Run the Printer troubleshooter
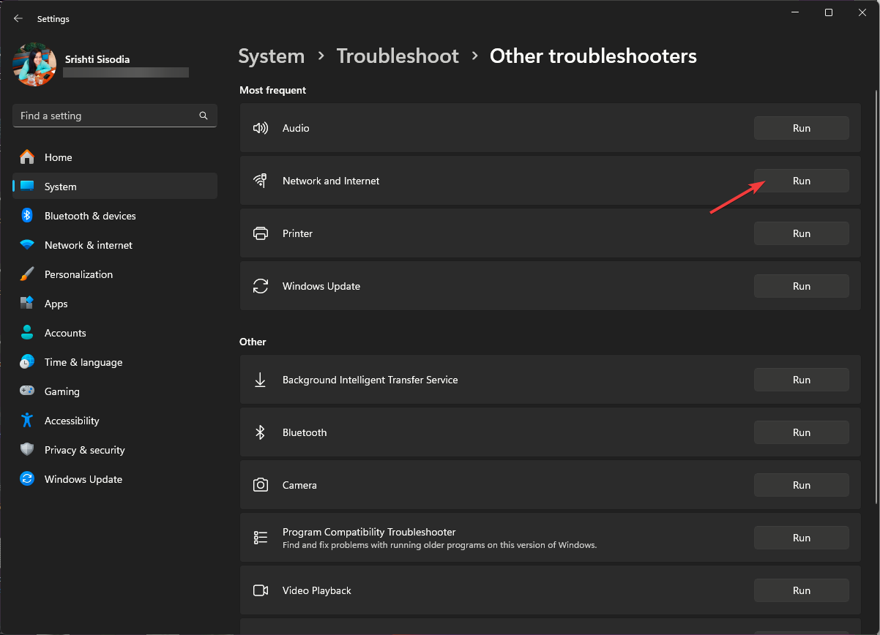Image resolution: width=880 pixels, height=635 pixels. 801,233
